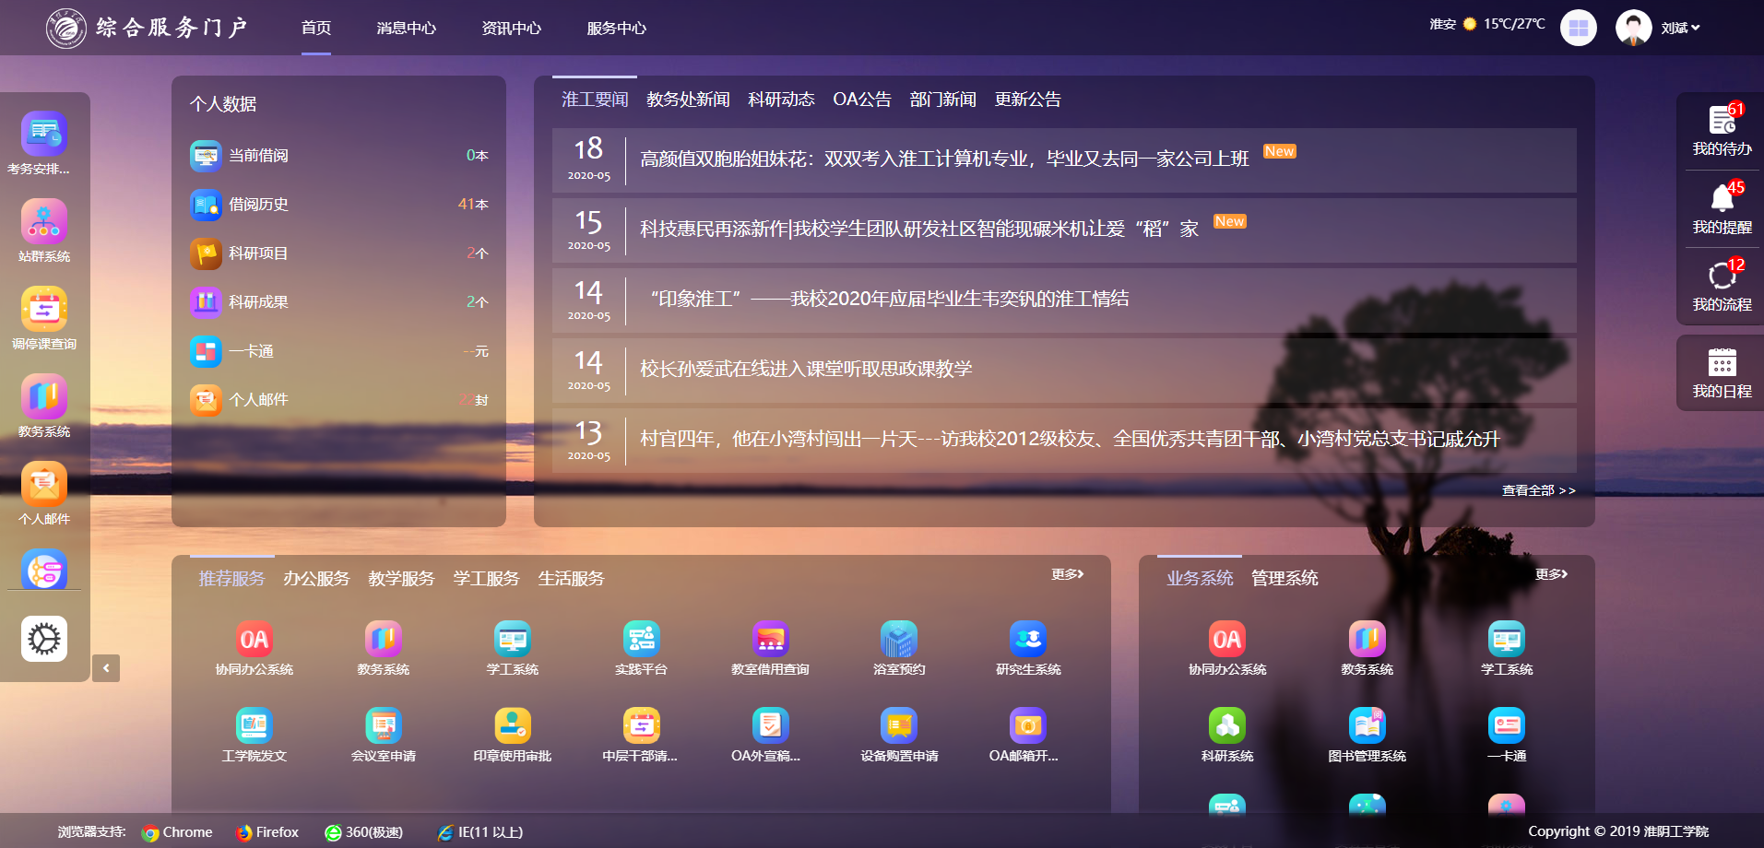Viewport: 1764px width, 848px height.
Task: Launch the 研究生系统 icon
Action: click(x=1027, y=640)
